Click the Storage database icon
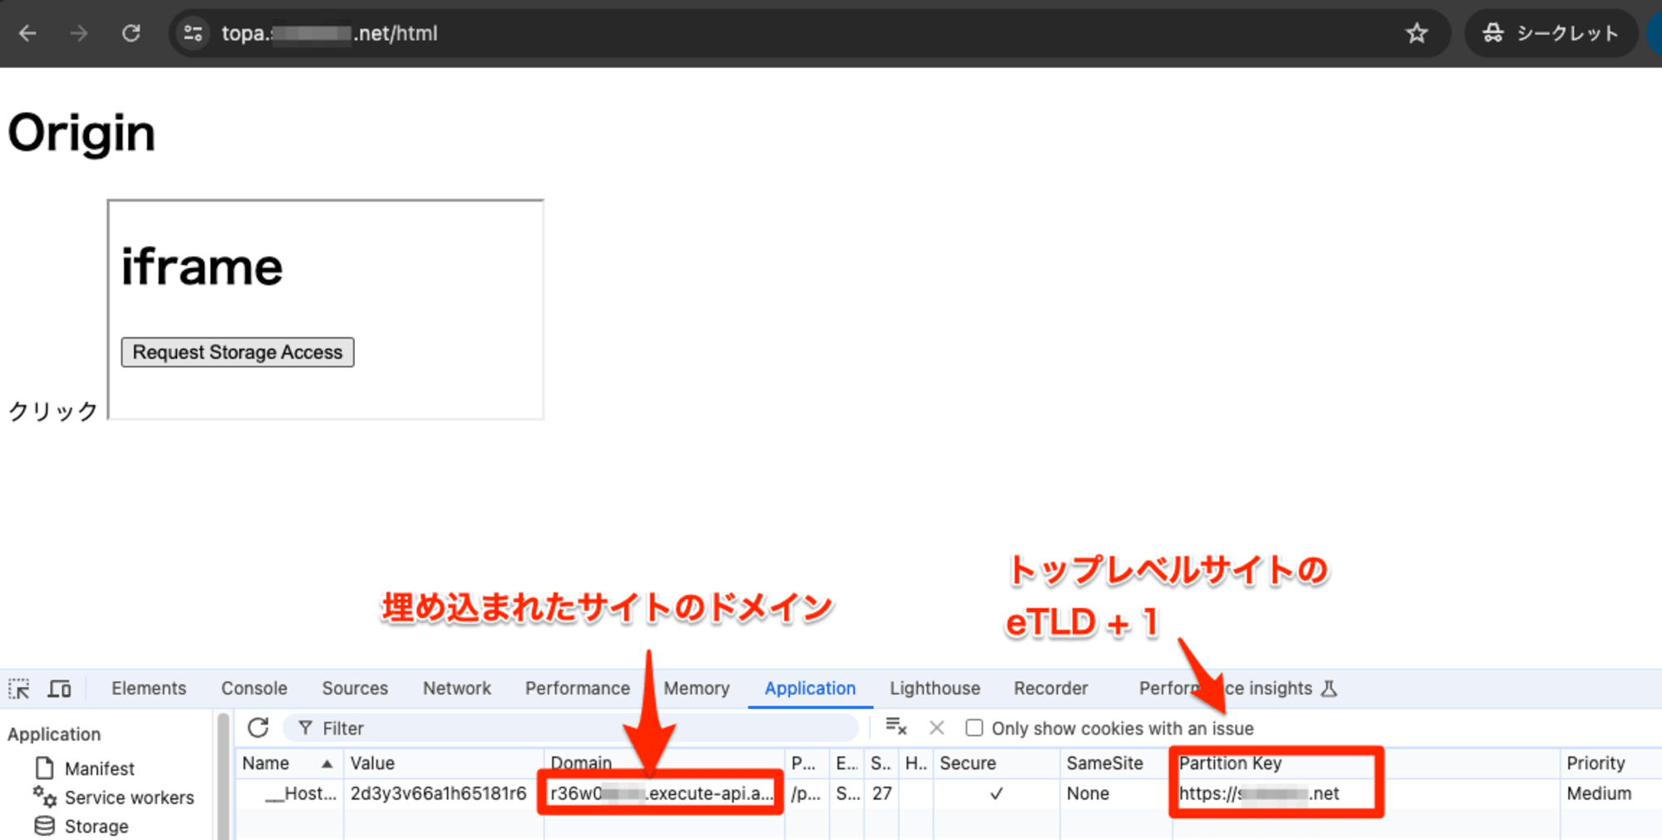Image resolution: width=1662 pixels, height=840 pixels. [x=45, y=826]
